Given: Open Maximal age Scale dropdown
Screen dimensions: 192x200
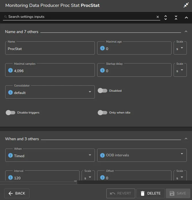Looking at the screenshot, I should point(180,48).
